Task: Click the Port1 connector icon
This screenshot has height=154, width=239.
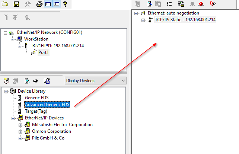Action: point(34,52)
